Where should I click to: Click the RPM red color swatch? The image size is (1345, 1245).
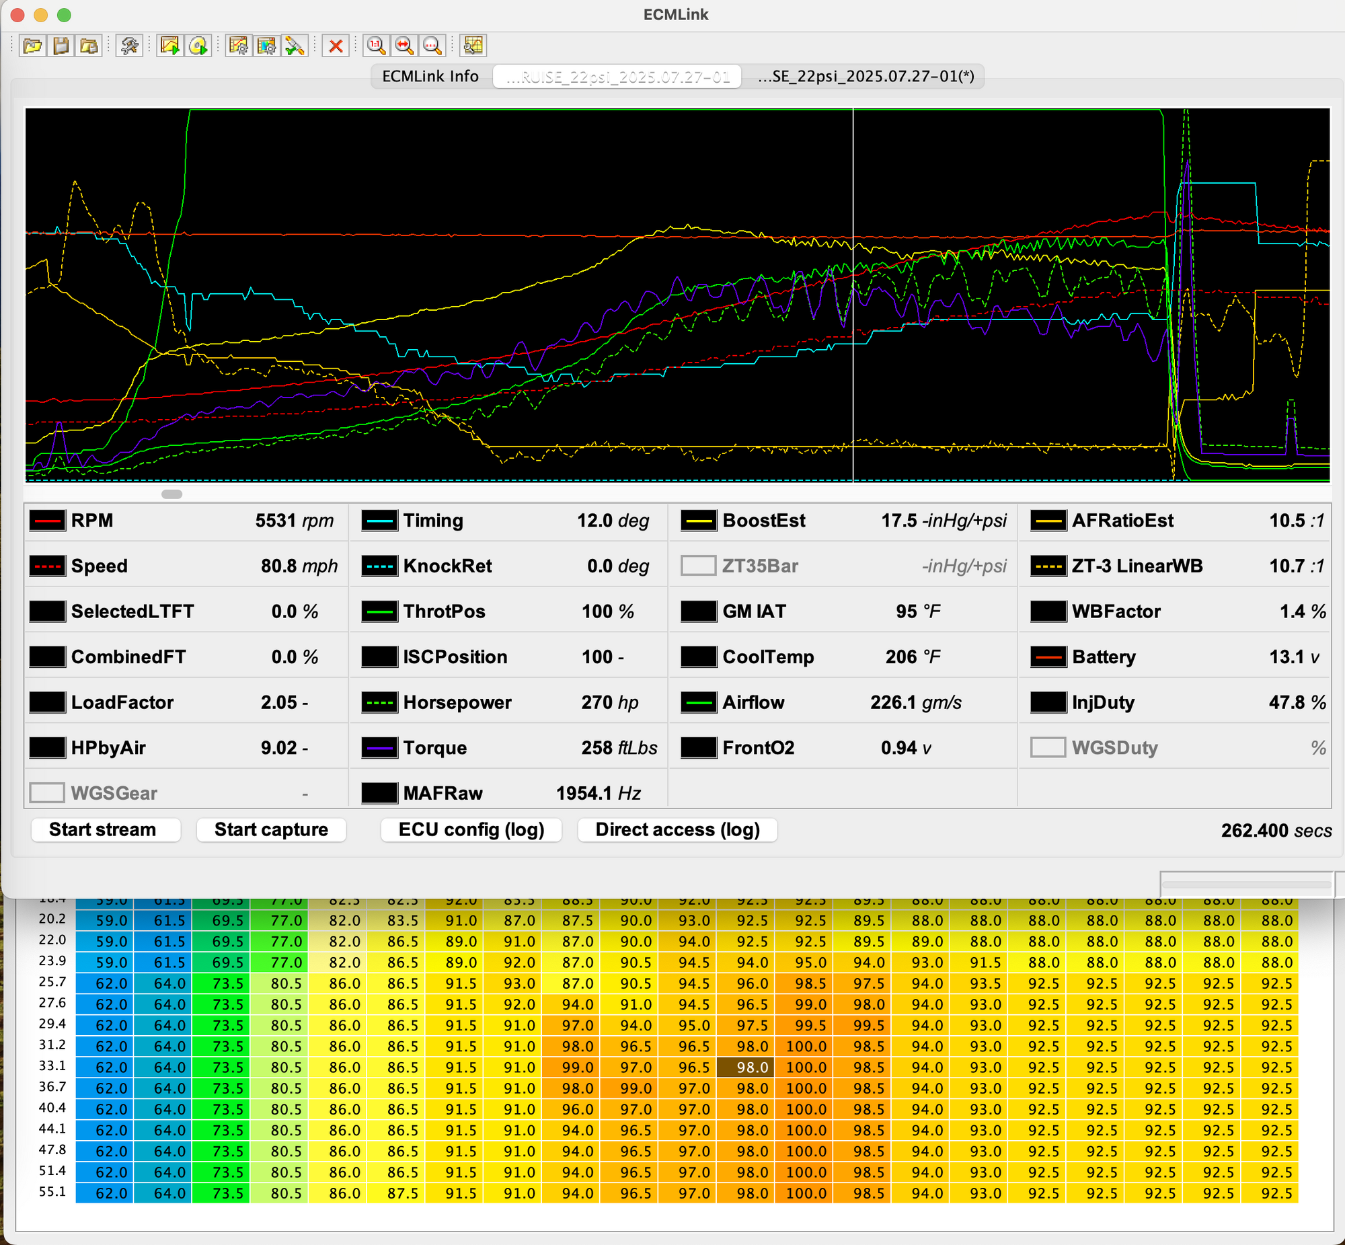[47, 521]
